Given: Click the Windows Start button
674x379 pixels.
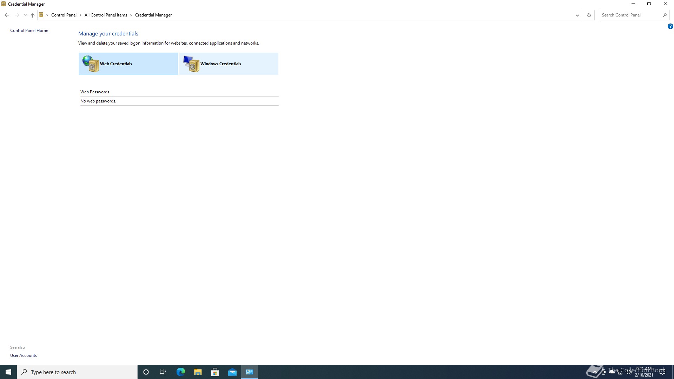Looking at the screenshot, I should coord(8,372).
